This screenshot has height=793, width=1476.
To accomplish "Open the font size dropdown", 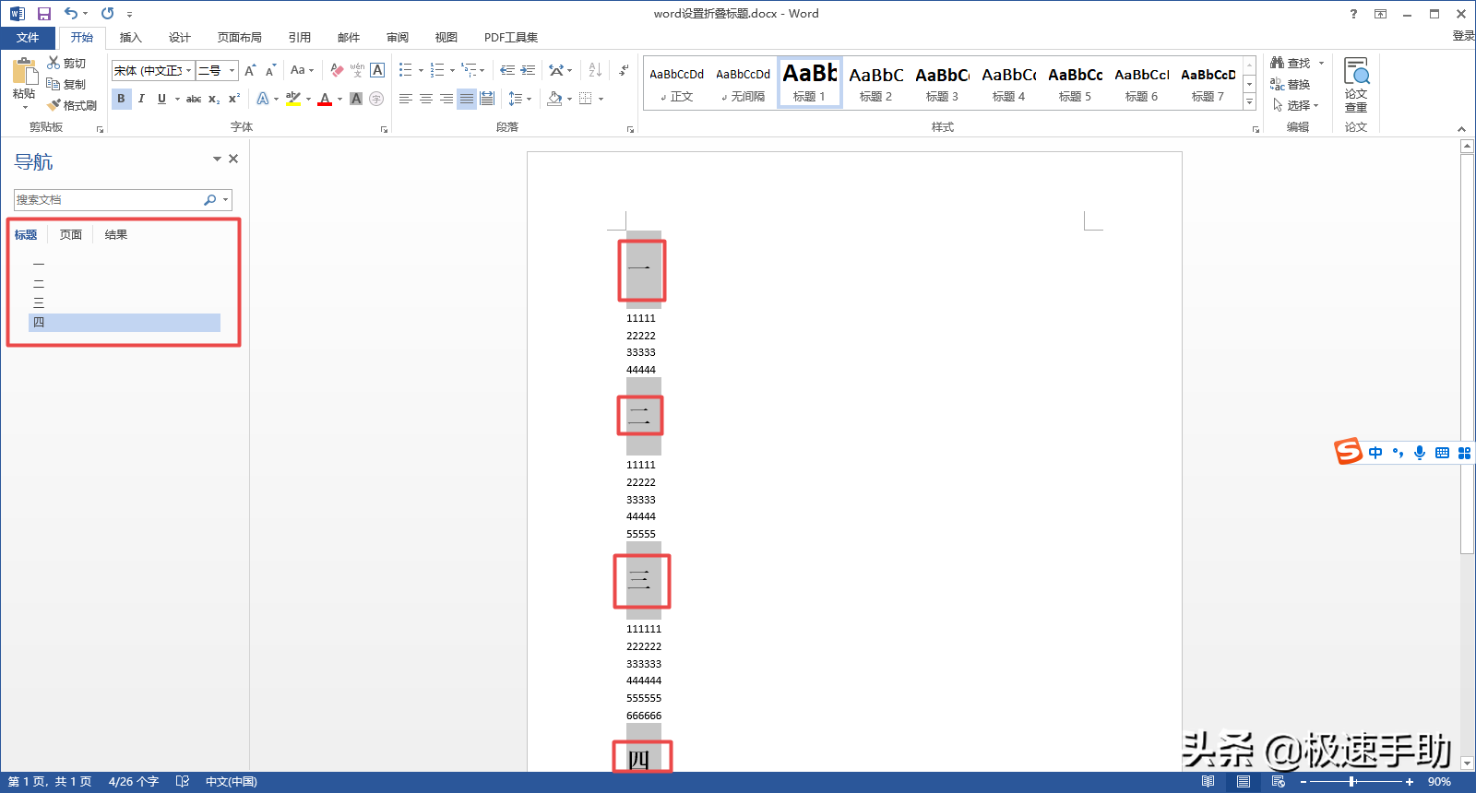I will (232, 71).
